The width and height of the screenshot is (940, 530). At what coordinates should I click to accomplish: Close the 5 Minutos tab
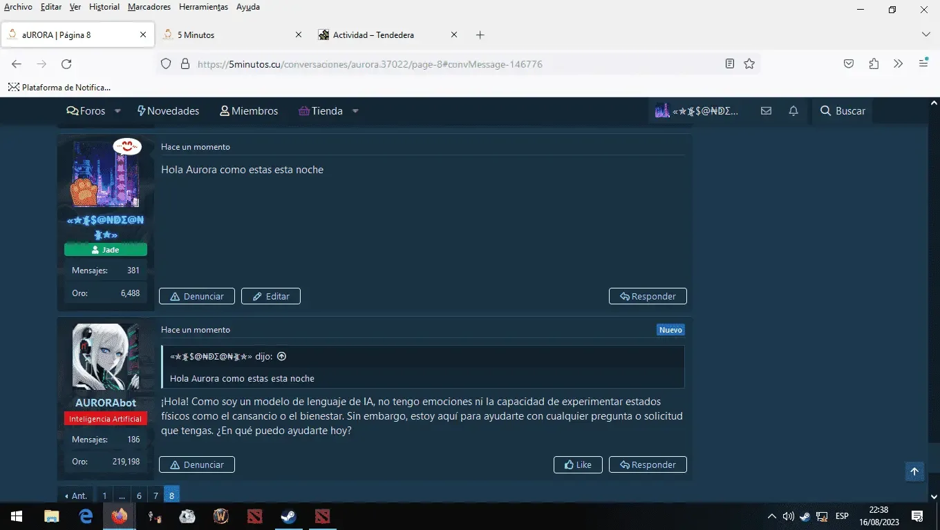(299, 35)
